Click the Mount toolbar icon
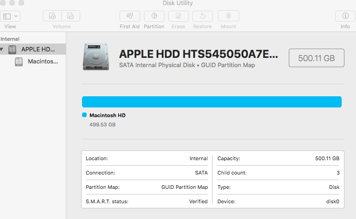The height and width of the screenshot is (219, 356). click(229, 16)
